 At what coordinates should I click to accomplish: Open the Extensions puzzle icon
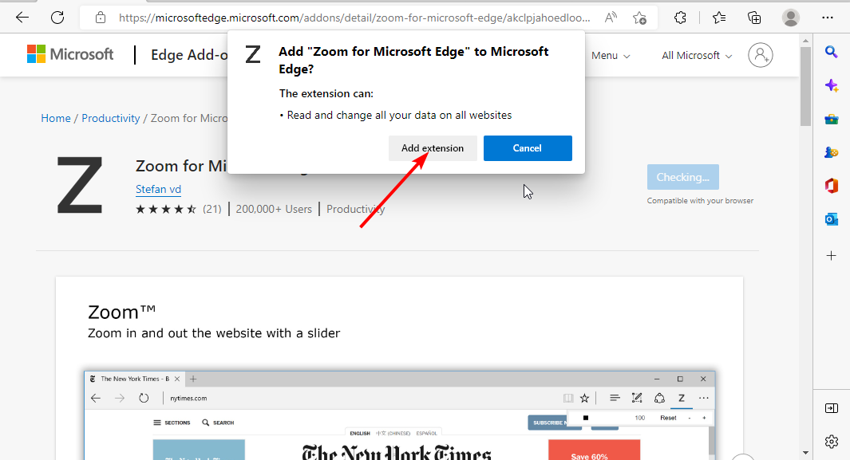[x=680, y=18]
